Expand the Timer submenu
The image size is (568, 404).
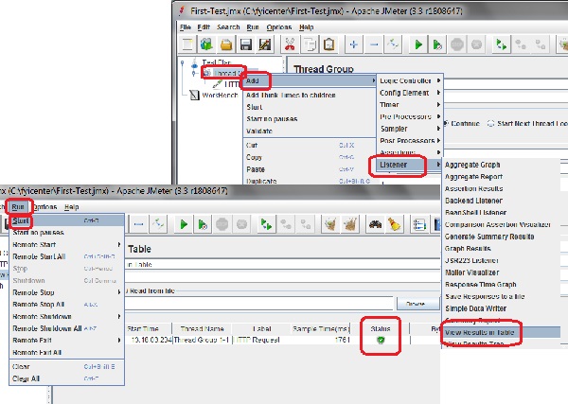click(x=410, y=105)
